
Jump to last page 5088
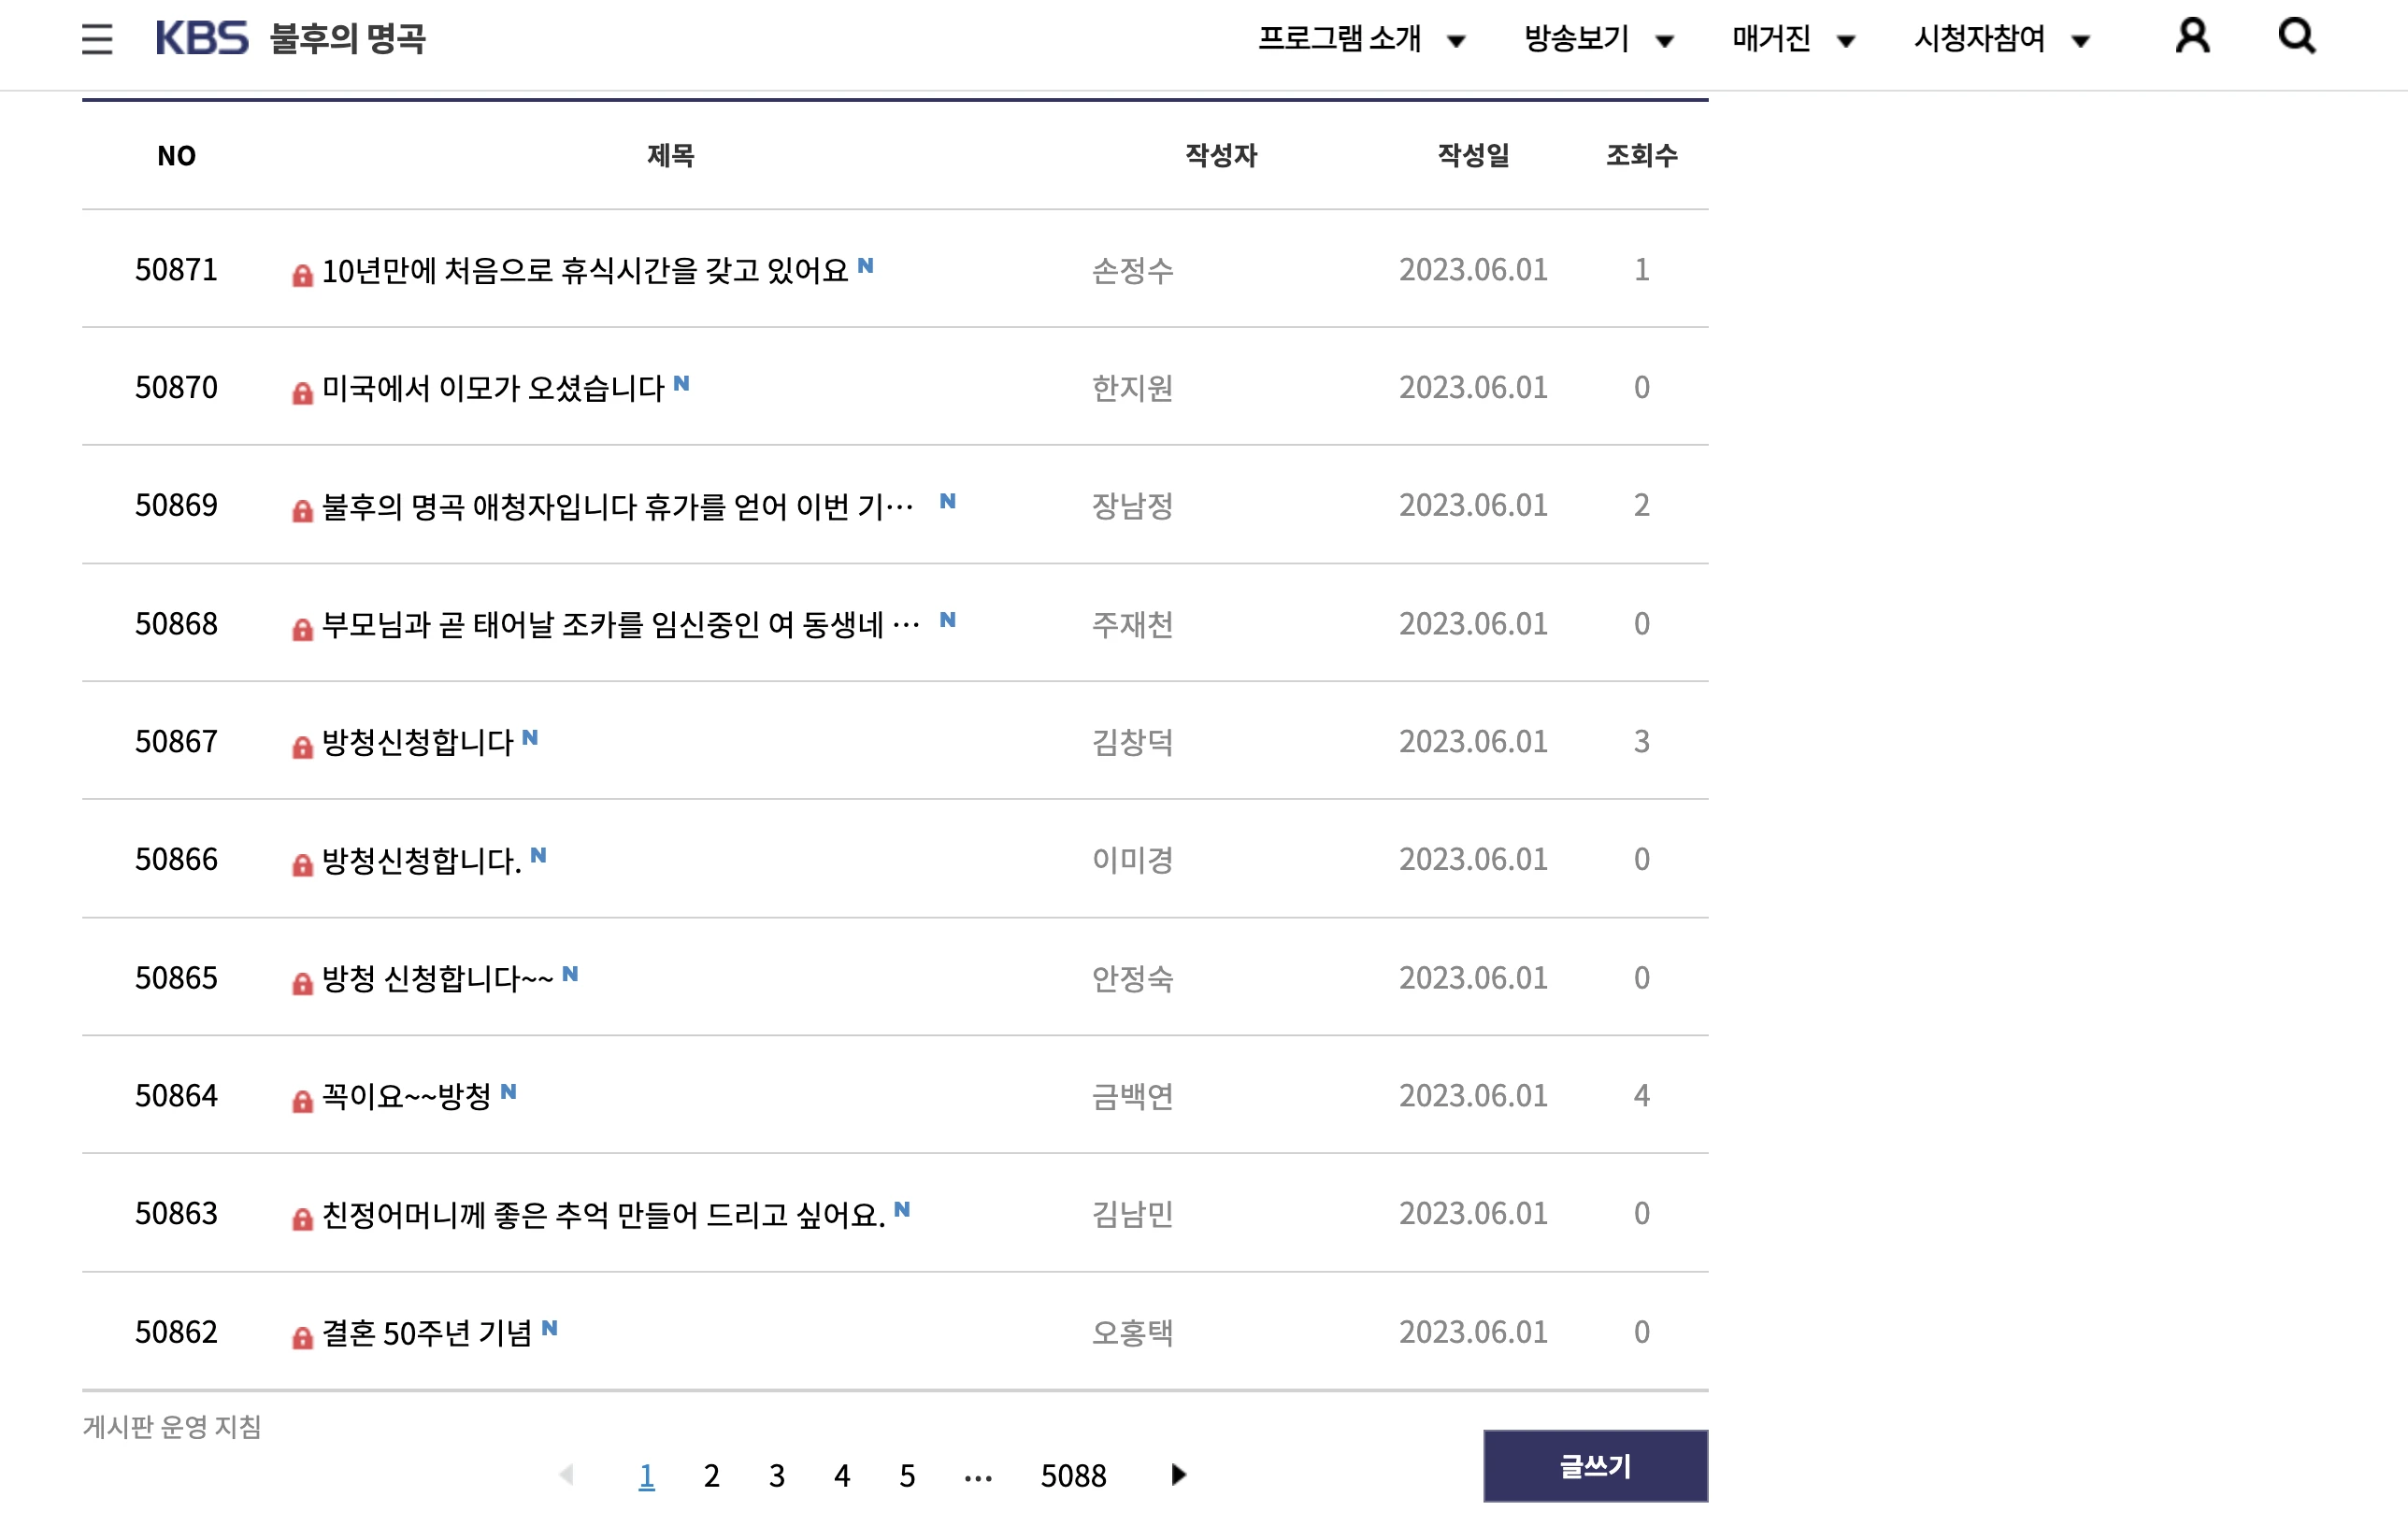[x=1073, y=1475]
